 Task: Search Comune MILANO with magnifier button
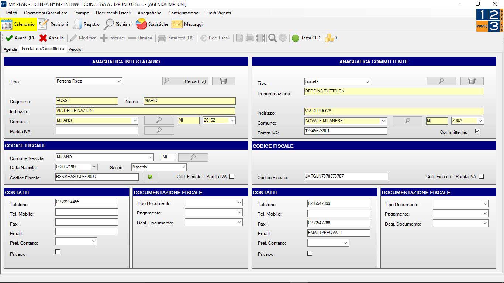[x=159, y=120]
